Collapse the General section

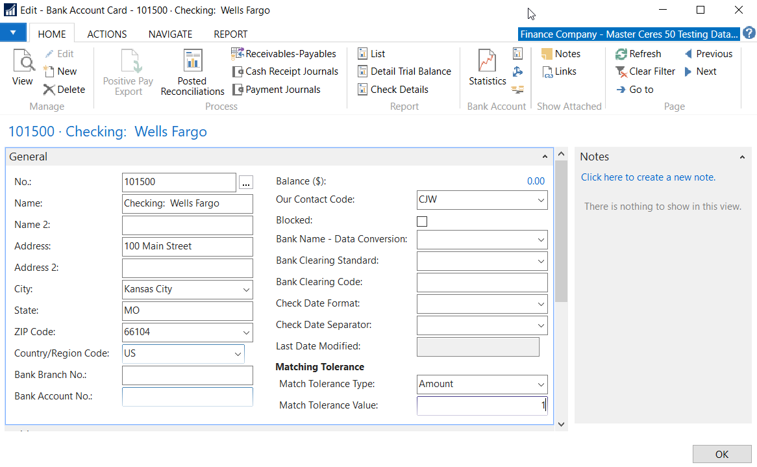(x=544, y=157)
